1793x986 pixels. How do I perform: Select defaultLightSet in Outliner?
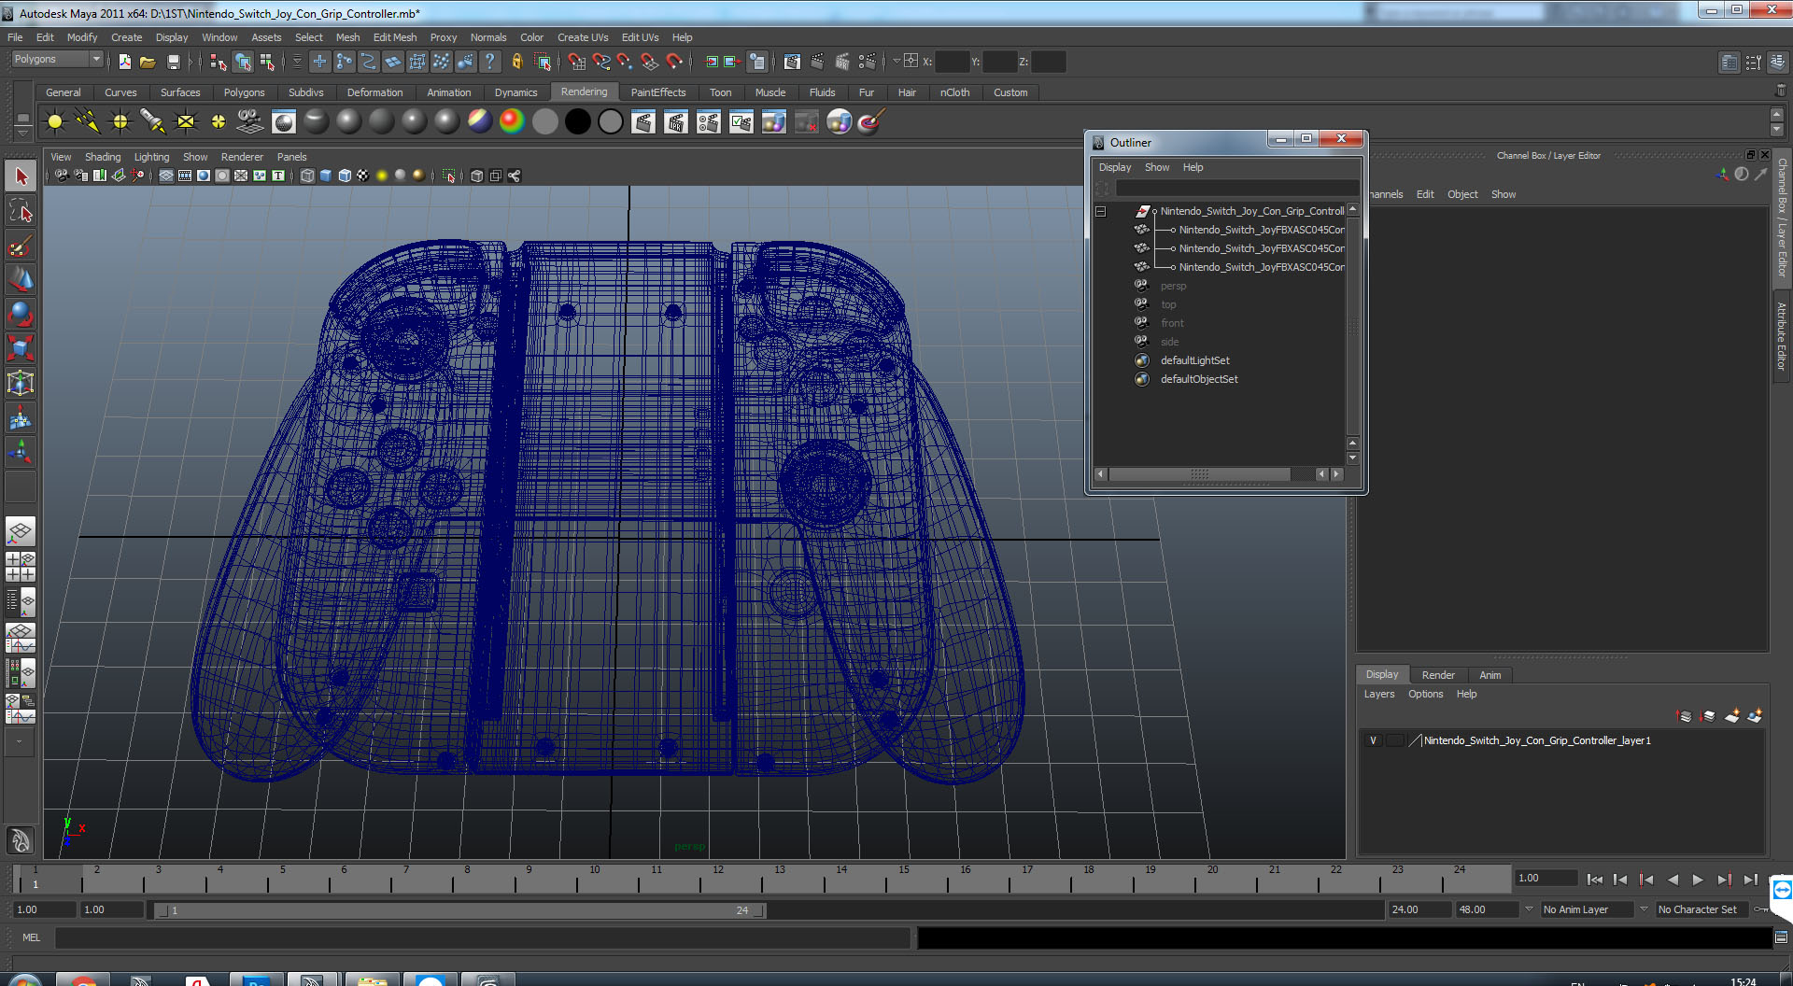pyautogui.click(x=1194, y=360)
